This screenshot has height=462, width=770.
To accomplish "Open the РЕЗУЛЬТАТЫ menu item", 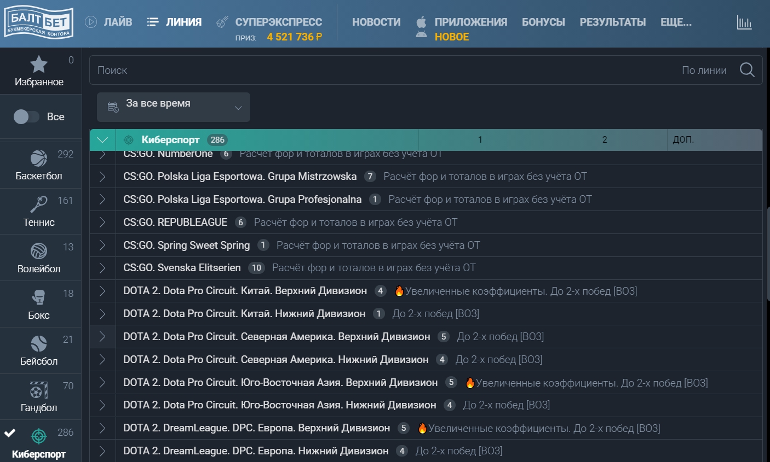I will 612,22.
